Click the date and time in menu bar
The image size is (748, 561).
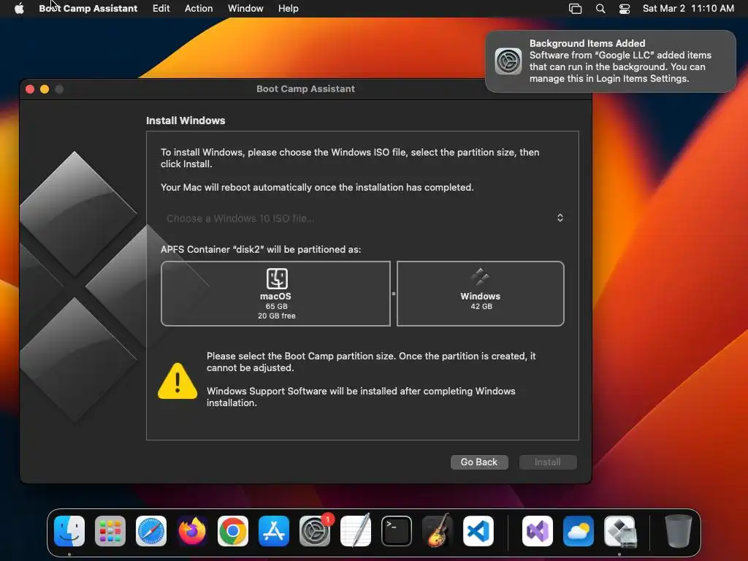tap(688, 8)
